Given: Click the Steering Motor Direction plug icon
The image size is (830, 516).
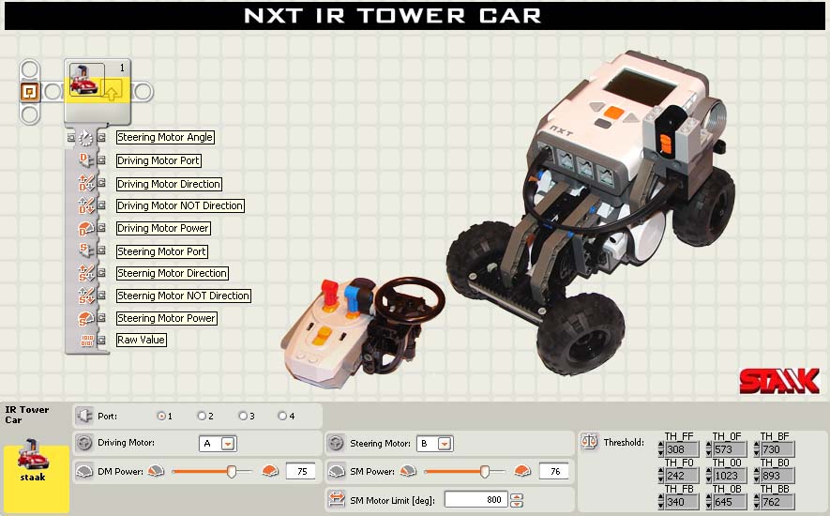Looking at the screenshot, I should [85, 273].
